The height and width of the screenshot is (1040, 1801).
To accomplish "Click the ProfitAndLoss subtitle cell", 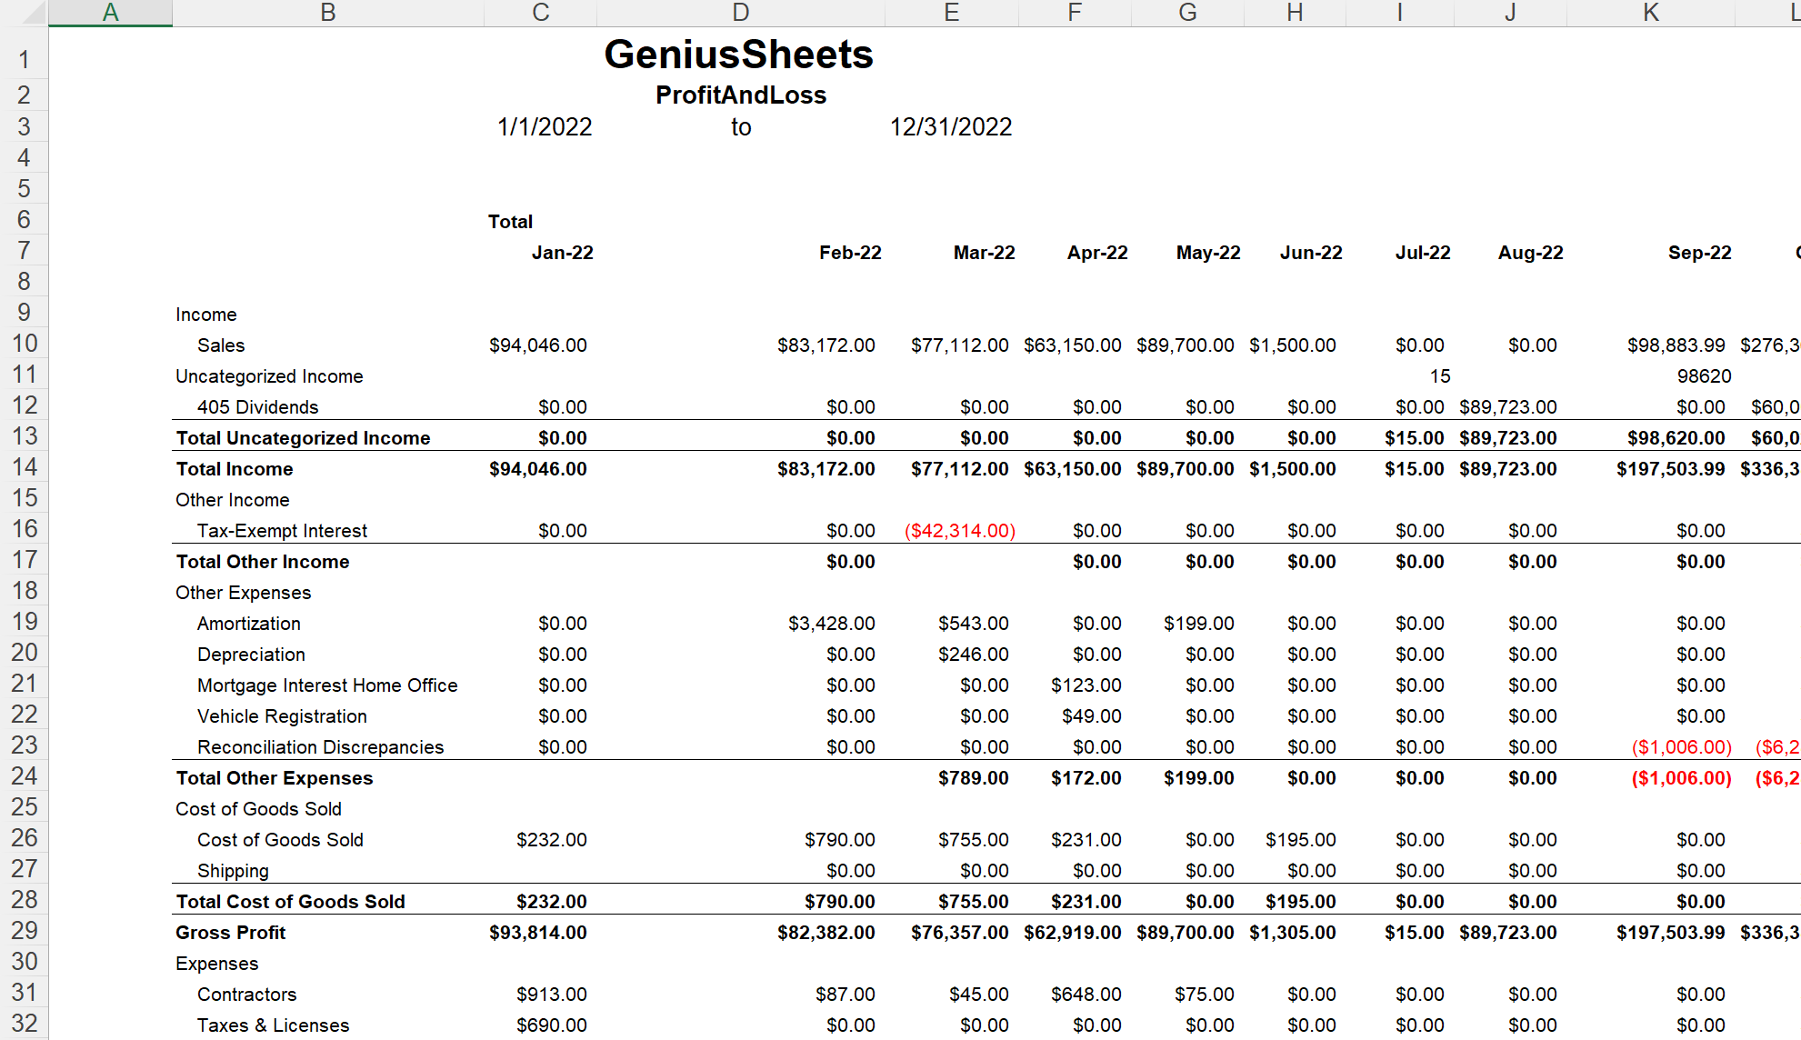I will [x=740, y=95].
